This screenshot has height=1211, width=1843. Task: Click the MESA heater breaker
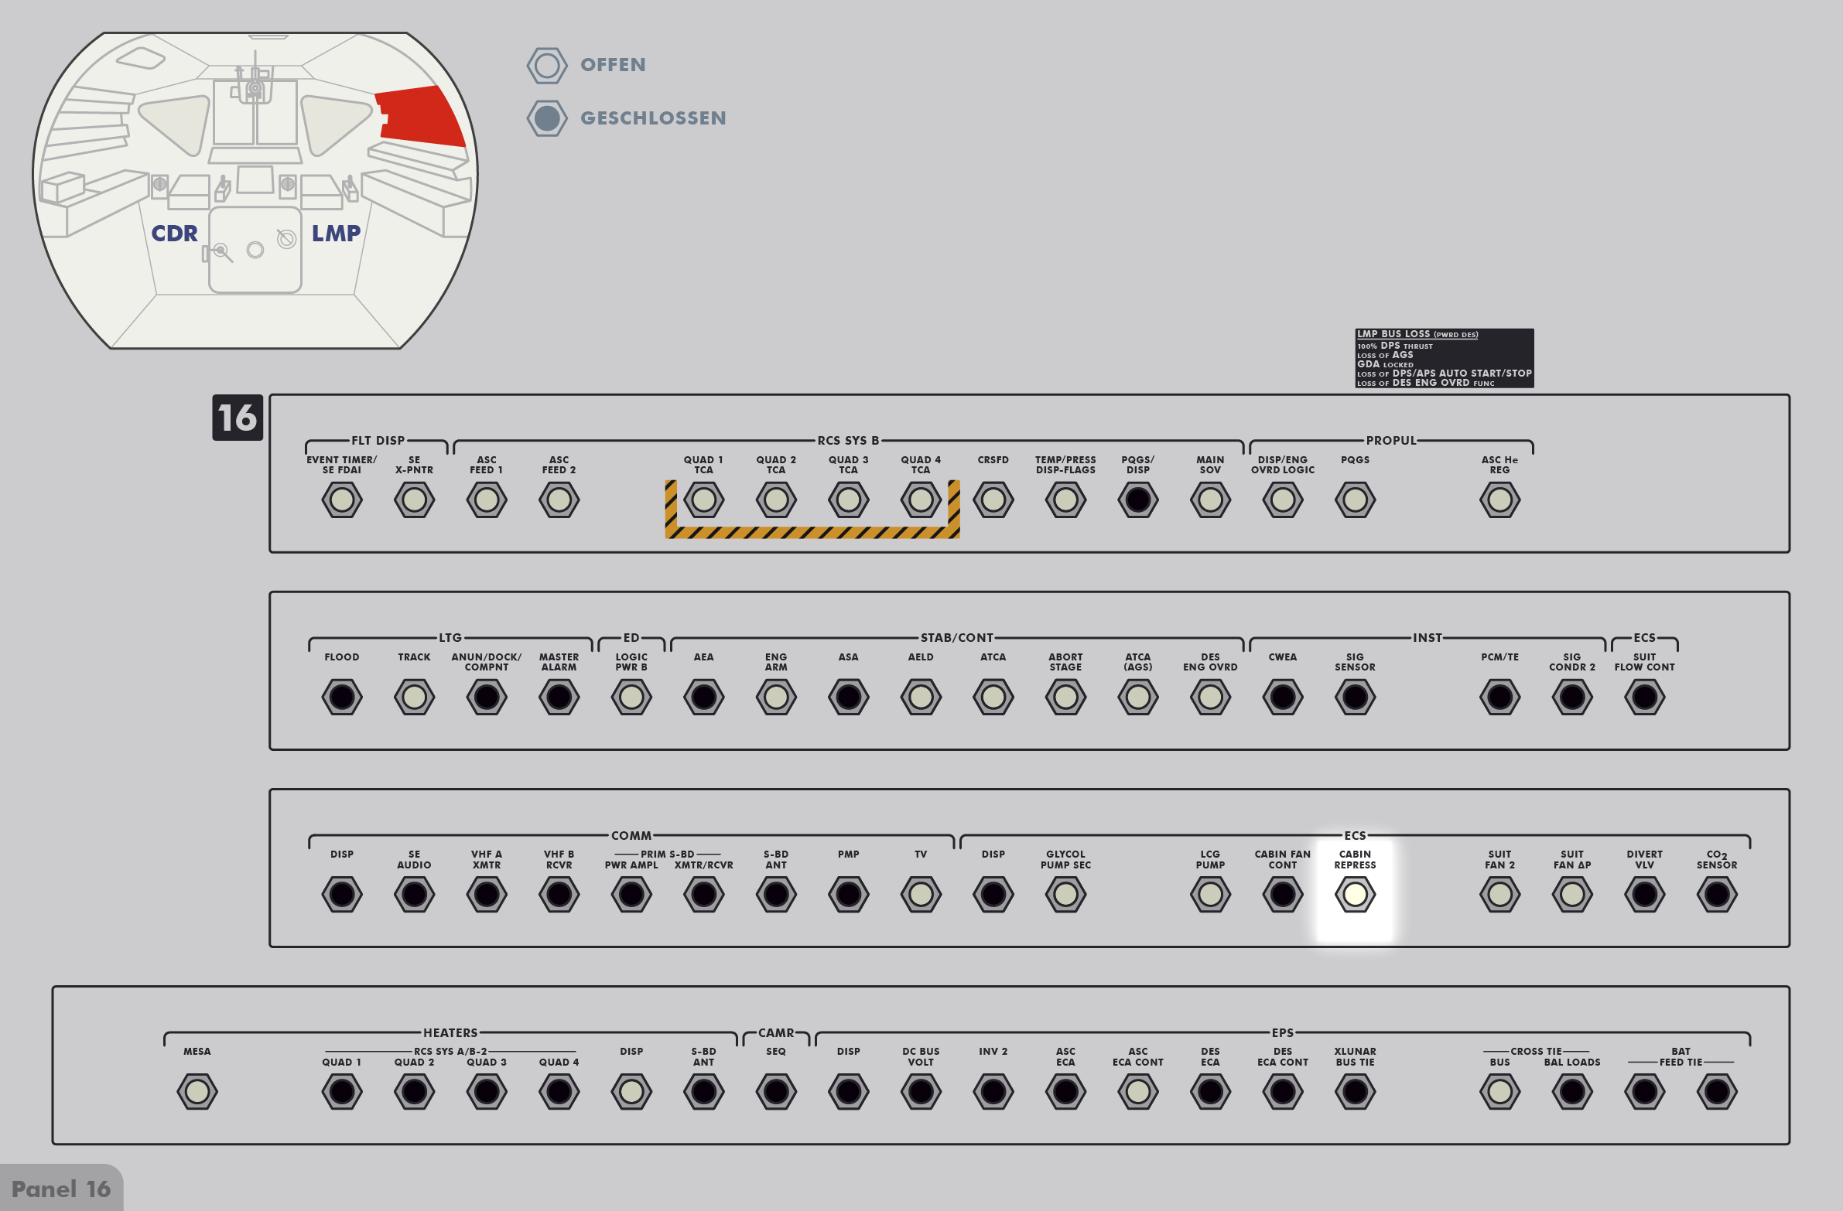click(197, 1092)
